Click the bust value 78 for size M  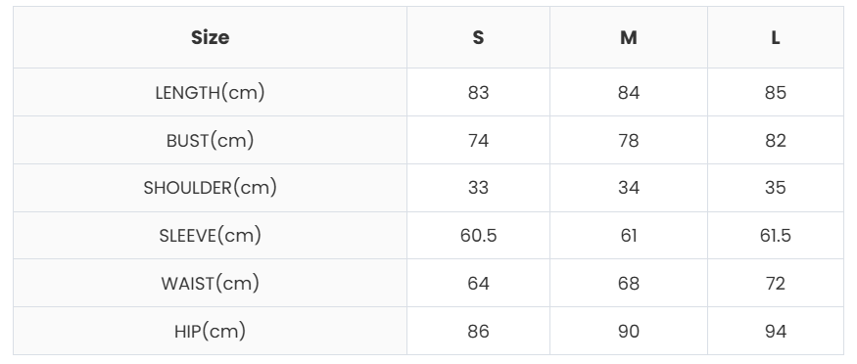[x=629, y=140]
